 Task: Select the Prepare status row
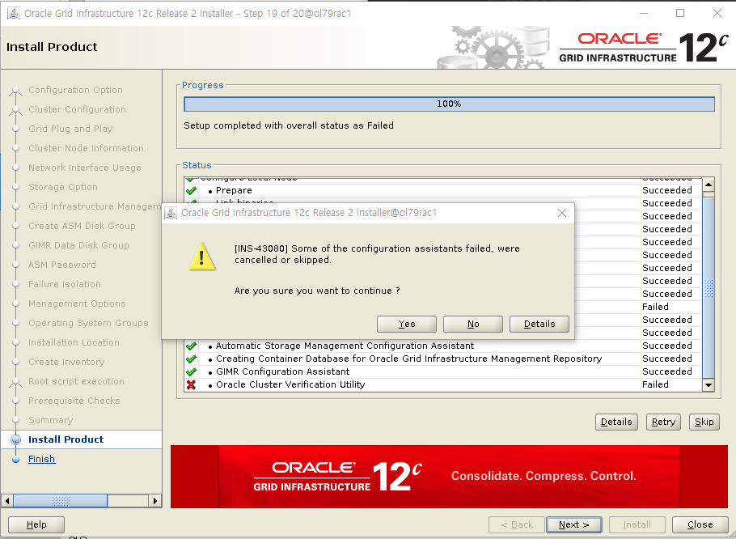pyautogui.click(x=443, y=190)
